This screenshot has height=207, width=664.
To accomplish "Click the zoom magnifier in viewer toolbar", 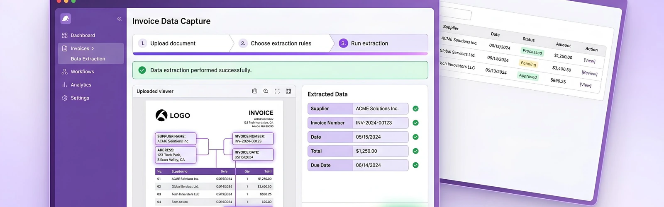I will coord(266,91).
